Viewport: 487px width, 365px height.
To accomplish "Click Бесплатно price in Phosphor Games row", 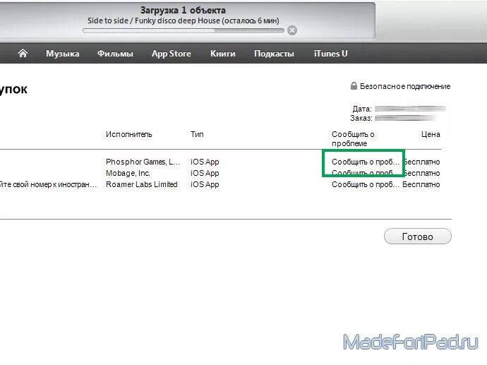I will [x=422, y=162].
